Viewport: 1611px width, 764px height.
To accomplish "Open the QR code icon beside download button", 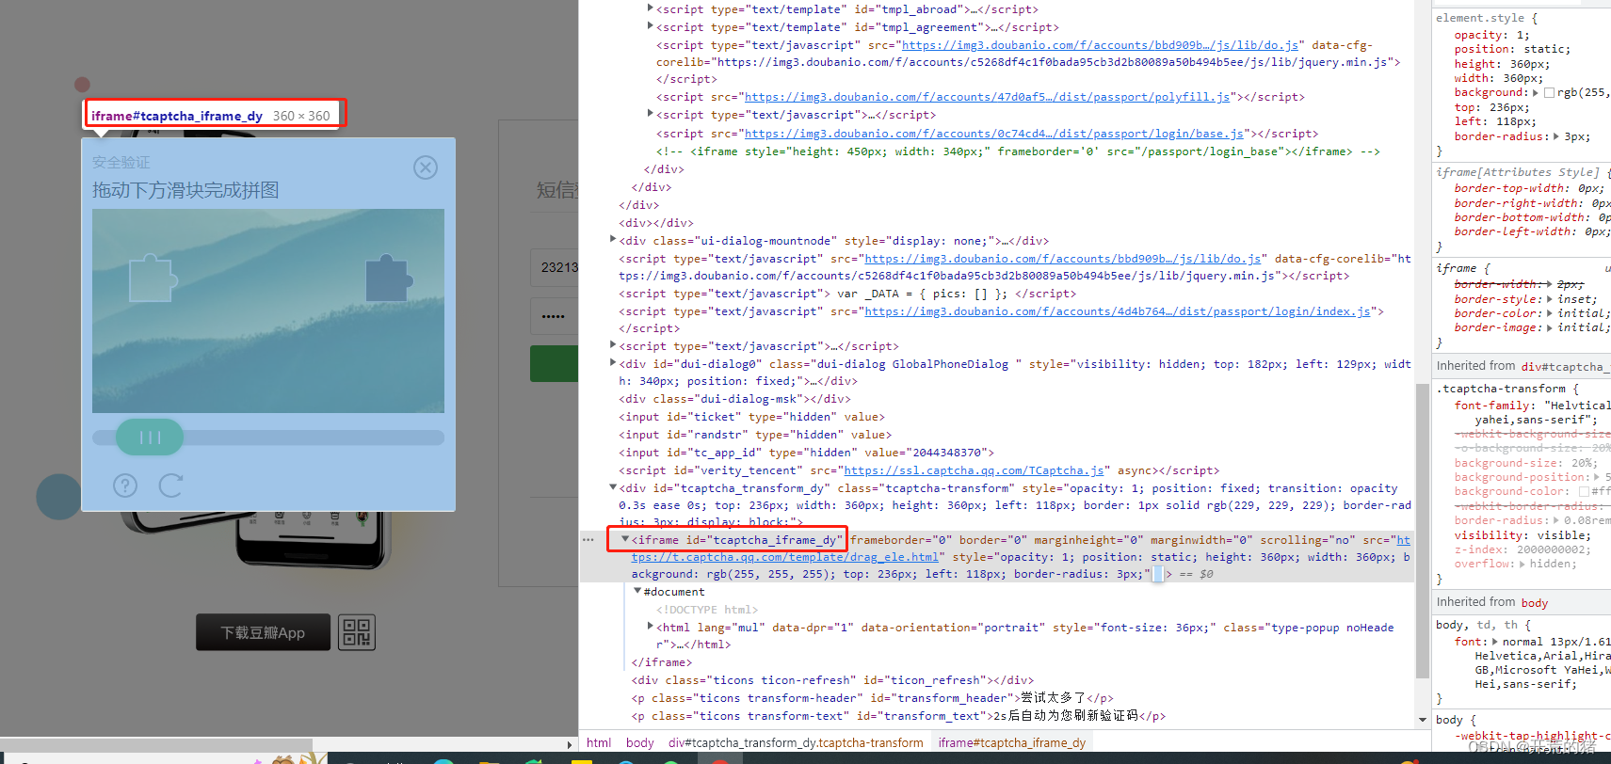I will coord(357,632).
